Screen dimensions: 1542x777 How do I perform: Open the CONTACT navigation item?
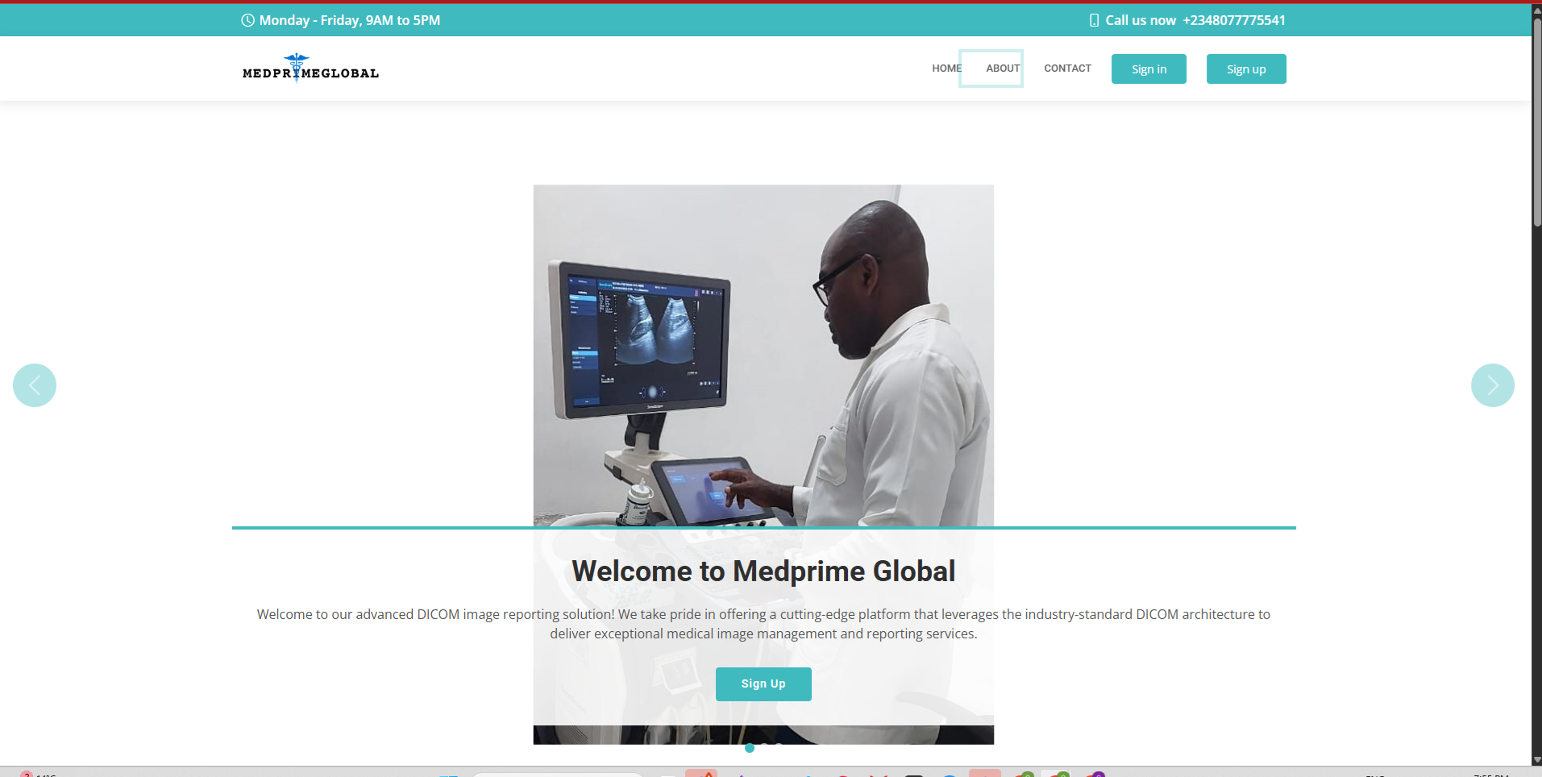(x=1067, y=69)
